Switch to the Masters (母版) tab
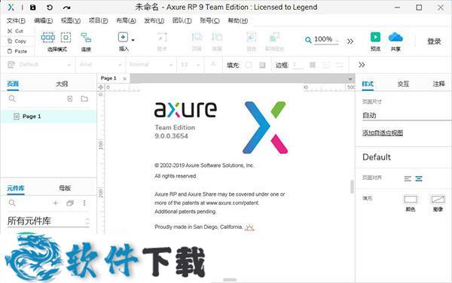This screenshot has height=283, width=452. (x=65, y=188)
